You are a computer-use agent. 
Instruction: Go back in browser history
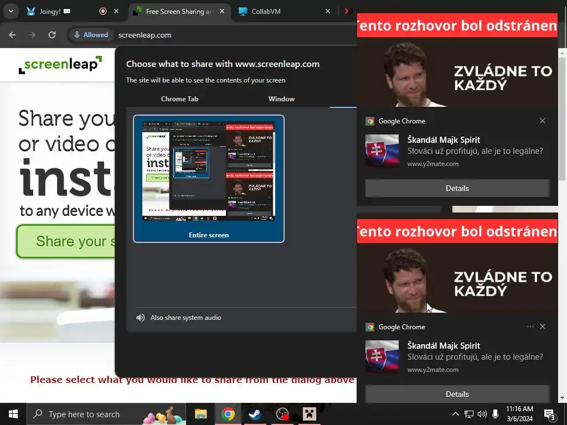(12, 35)
